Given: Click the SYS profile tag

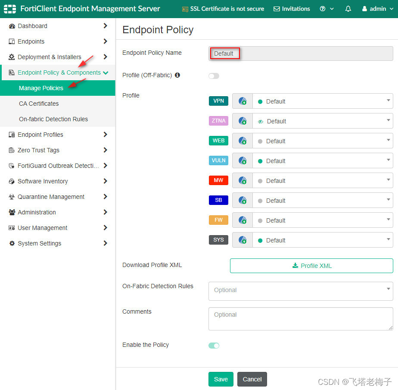Looking at the screenshot, I should [x=218, y=240].
